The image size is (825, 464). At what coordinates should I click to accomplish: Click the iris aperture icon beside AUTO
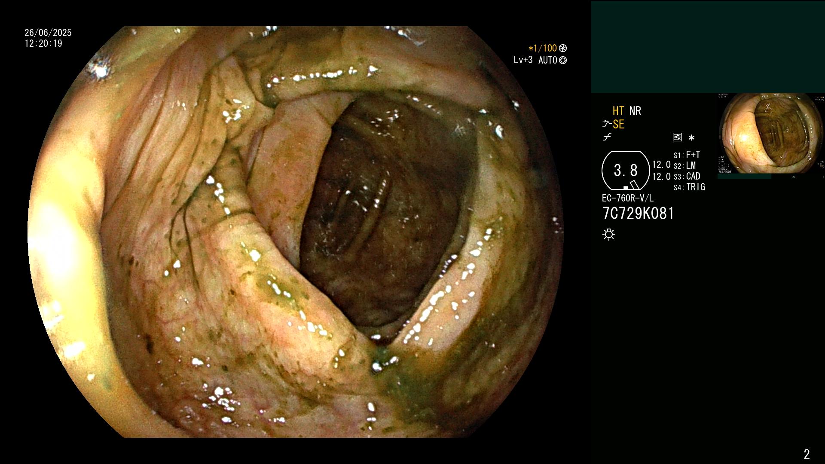click(x=563, y=60)
